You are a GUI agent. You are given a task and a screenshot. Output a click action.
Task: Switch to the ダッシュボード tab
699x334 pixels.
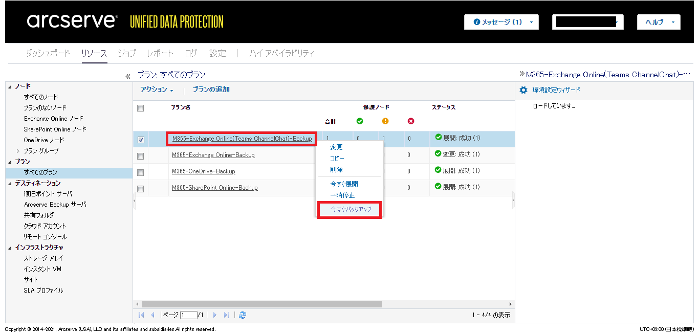pyautogui.click(x=48, y=53)
